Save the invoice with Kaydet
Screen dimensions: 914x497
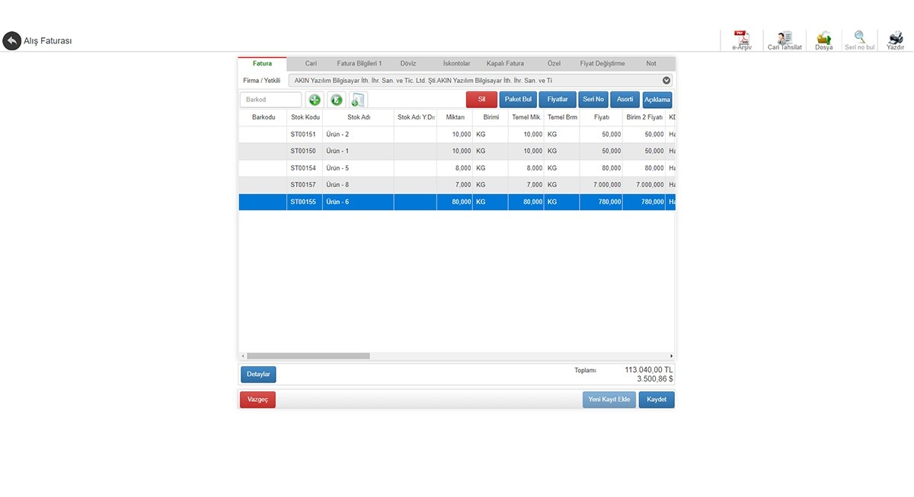[656, 400]
